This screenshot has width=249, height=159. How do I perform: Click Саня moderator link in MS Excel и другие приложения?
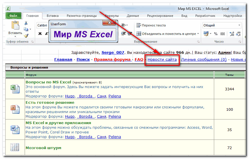[x=102, y=137]
